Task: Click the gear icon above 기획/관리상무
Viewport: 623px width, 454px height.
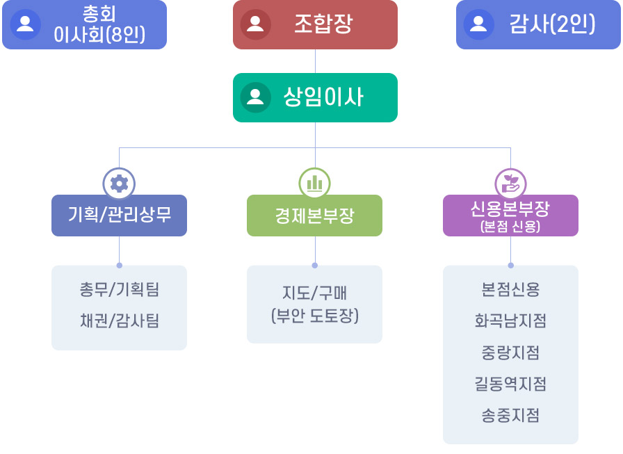Action: 119,184
